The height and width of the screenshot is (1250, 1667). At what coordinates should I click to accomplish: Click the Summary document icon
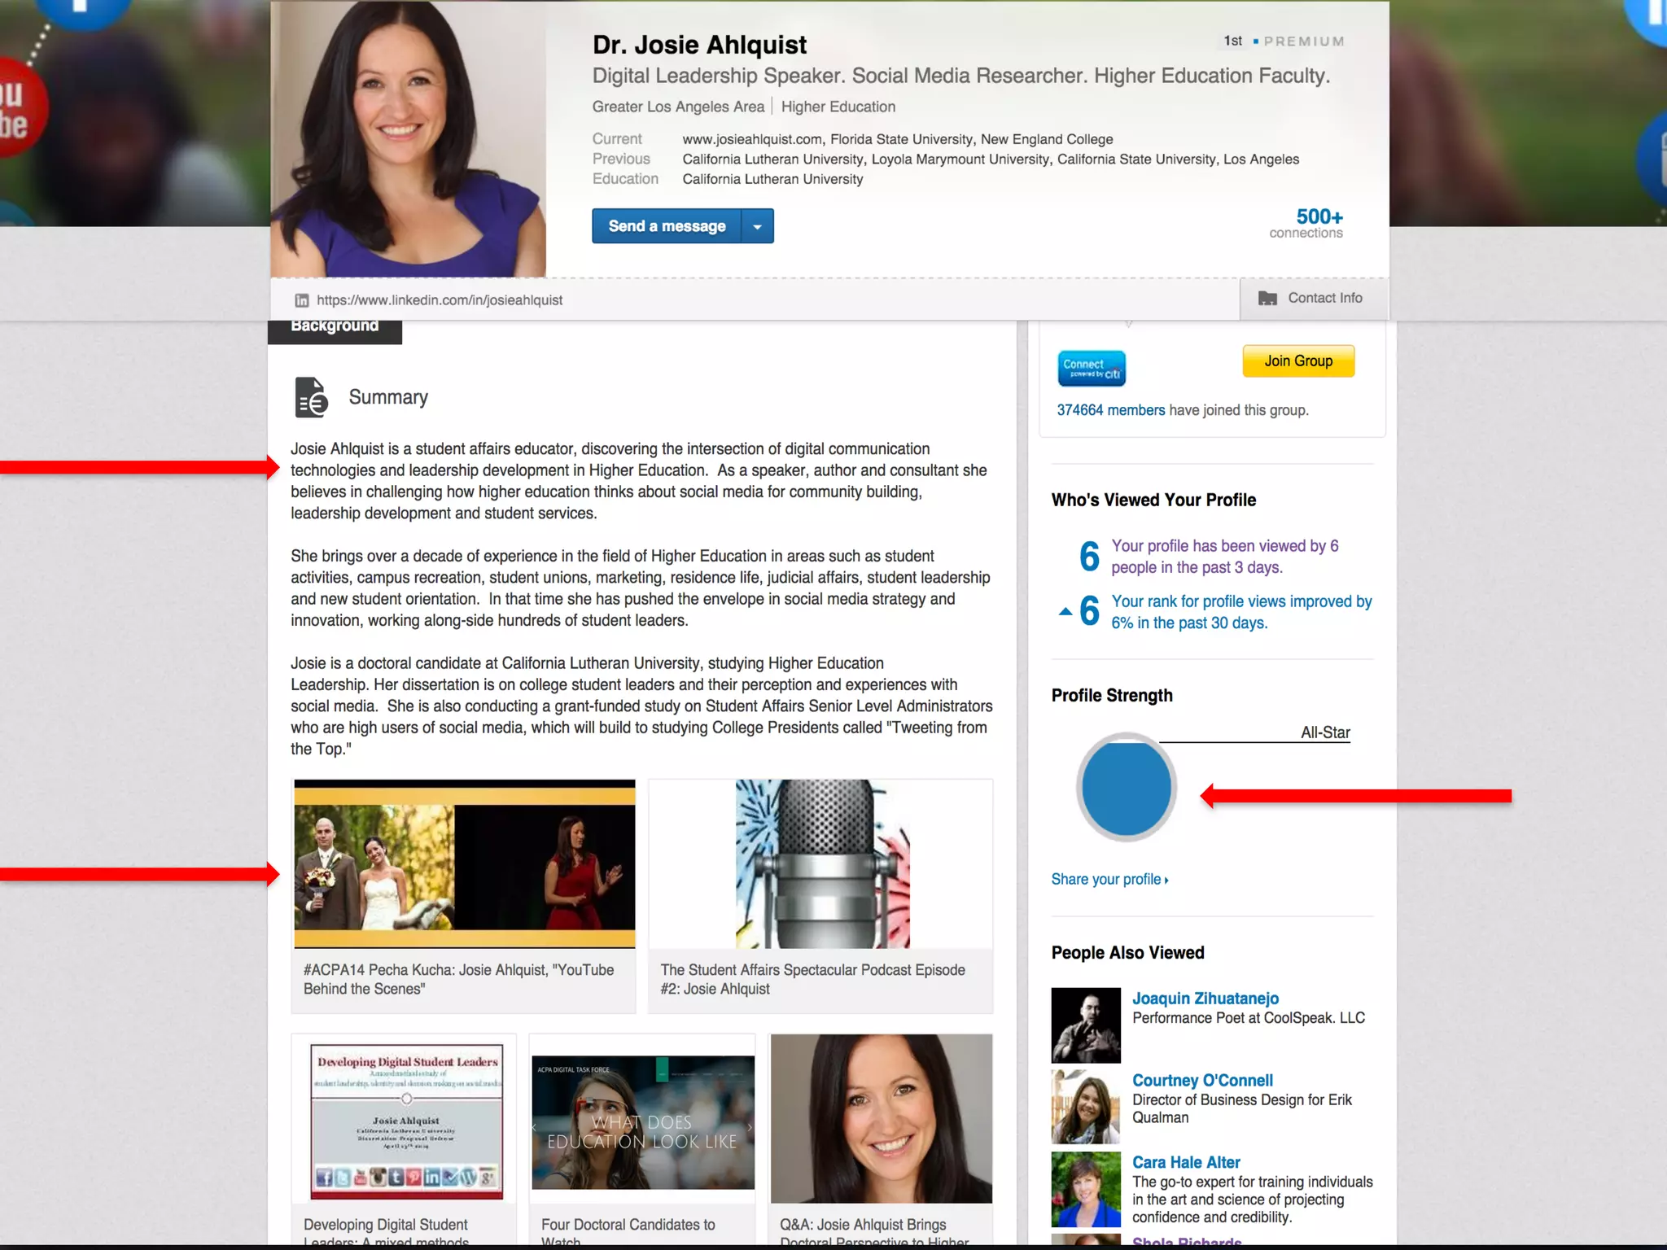[x=311, y=397]
